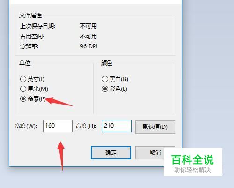
Task: Click the 96 DPI resolution value
Action: [89, 46]
